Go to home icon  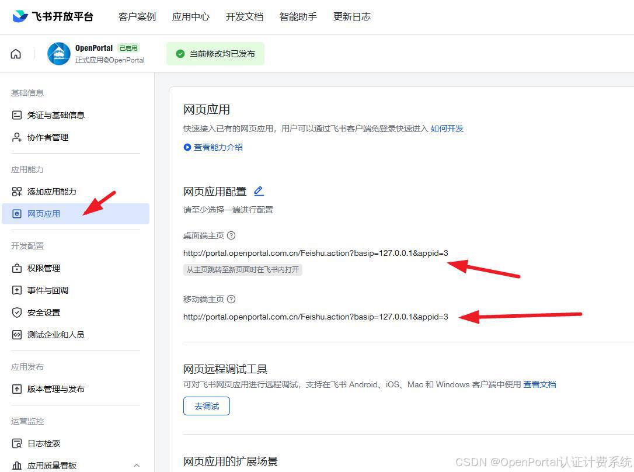(x=16, y=54)
